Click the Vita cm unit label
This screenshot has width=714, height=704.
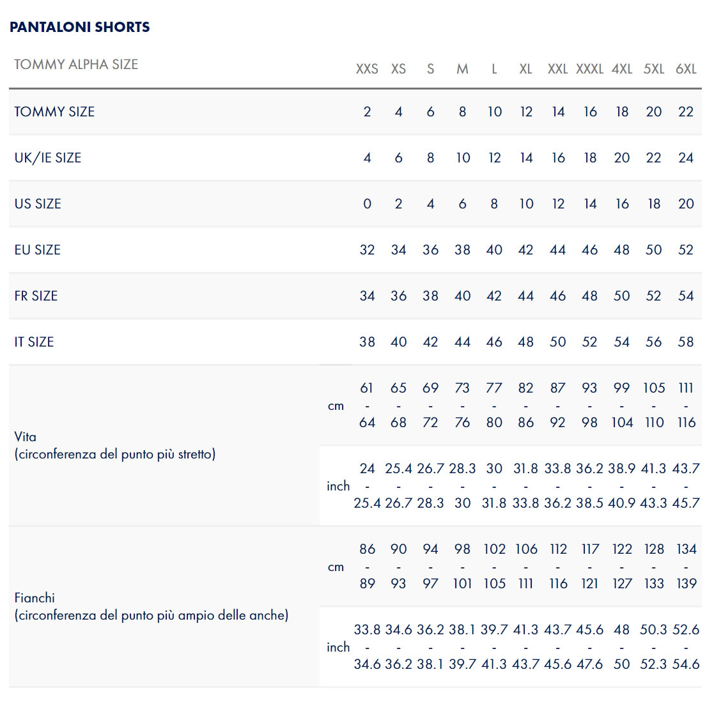click(336, 406)
